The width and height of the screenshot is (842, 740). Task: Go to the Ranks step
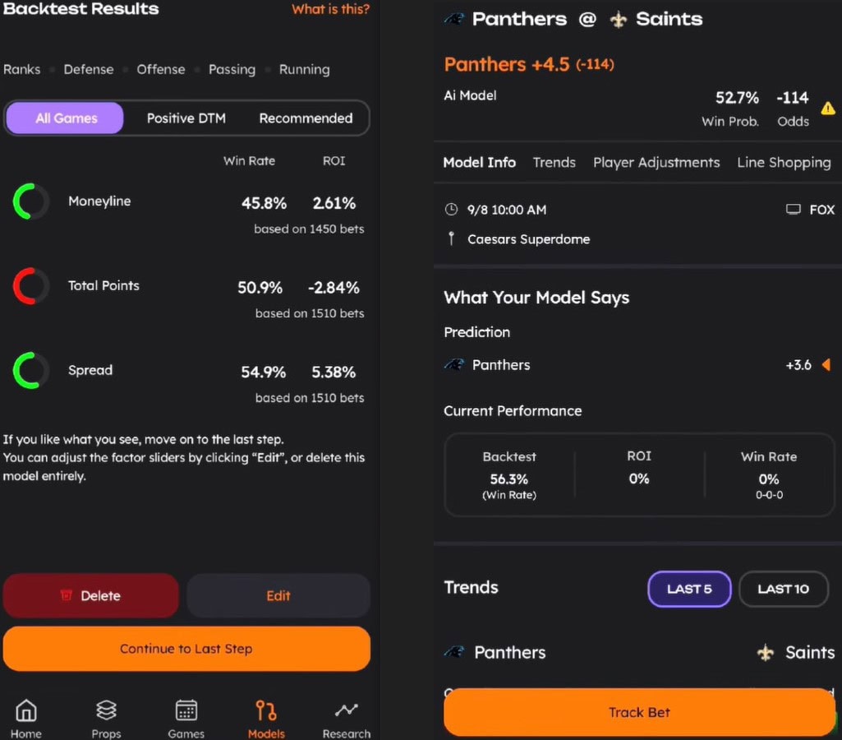pyautogui.click(x=22, y=69)
